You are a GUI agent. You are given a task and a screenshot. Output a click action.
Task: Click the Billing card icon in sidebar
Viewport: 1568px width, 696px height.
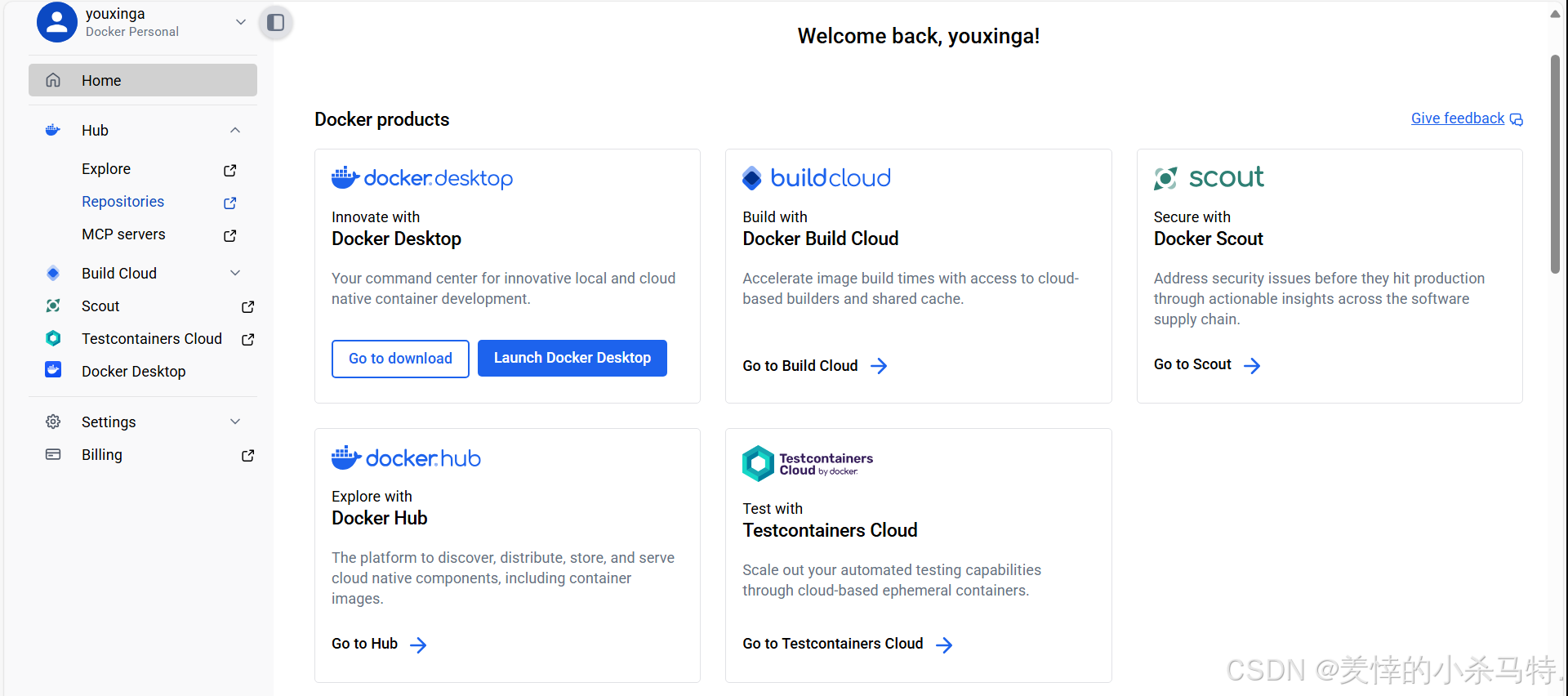53,454
